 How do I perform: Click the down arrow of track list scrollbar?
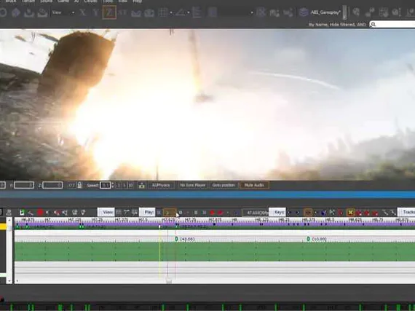[9, 280]
